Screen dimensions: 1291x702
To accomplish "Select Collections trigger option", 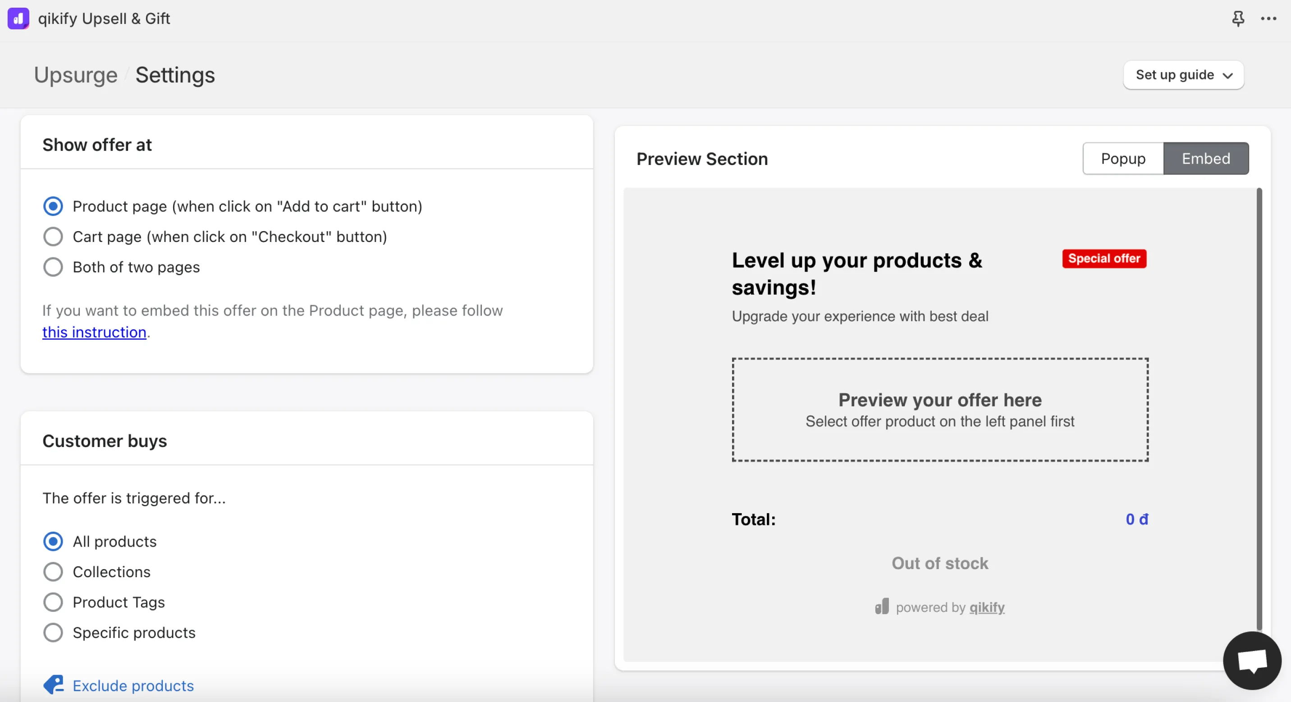I will [53, 572].
